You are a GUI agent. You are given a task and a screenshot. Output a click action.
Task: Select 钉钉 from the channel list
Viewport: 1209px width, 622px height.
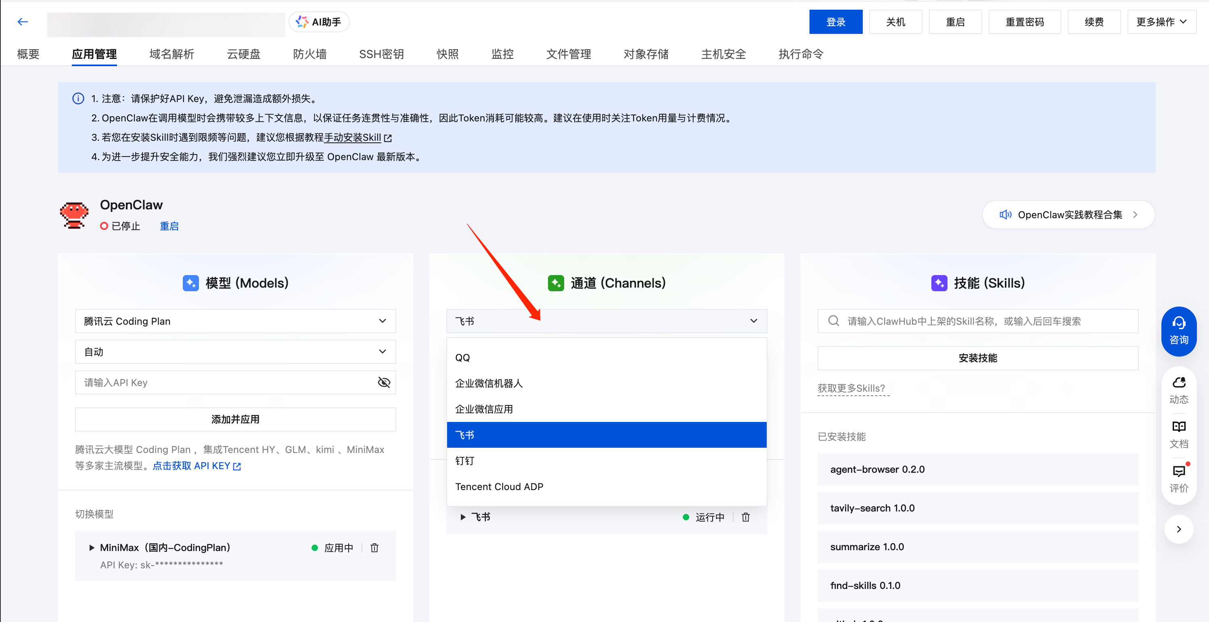(607, 461)
